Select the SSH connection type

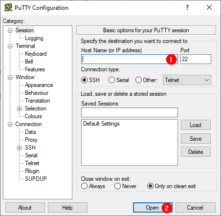(90, 80)
